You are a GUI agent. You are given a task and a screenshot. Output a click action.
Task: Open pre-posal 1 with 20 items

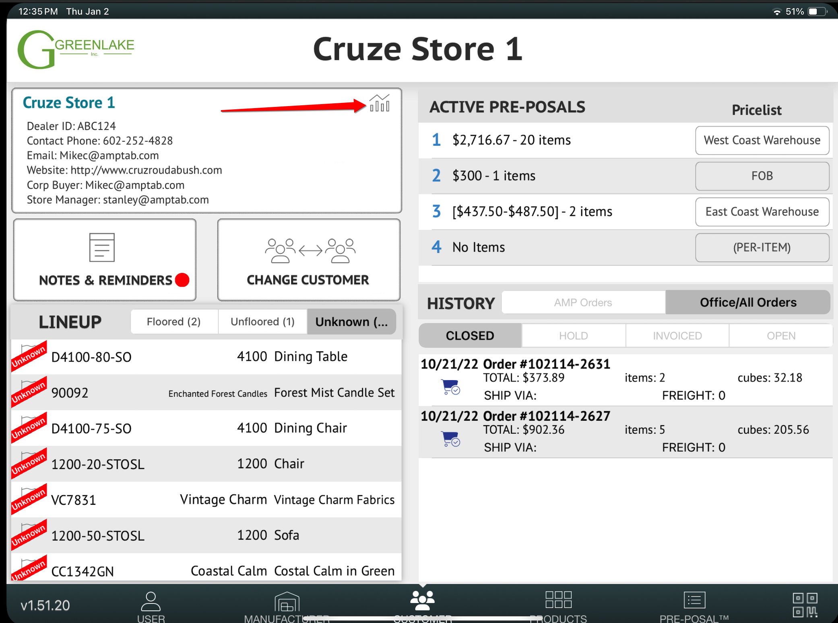click(511, 140)
